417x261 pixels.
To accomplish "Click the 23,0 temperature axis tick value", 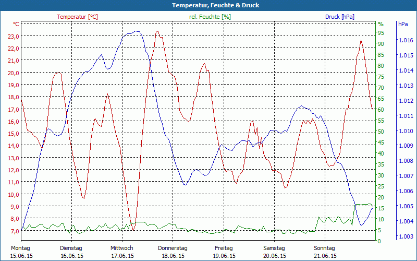I will 14,36.
